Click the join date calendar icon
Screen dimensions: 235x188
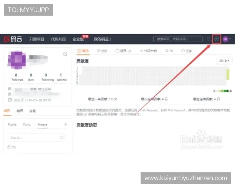click(9, 100)
